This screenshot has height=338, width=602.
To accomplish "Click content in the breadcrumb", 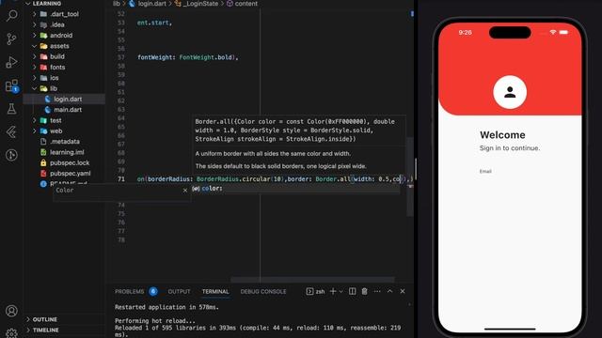I will pyautogui.click(x=246, y=4).
